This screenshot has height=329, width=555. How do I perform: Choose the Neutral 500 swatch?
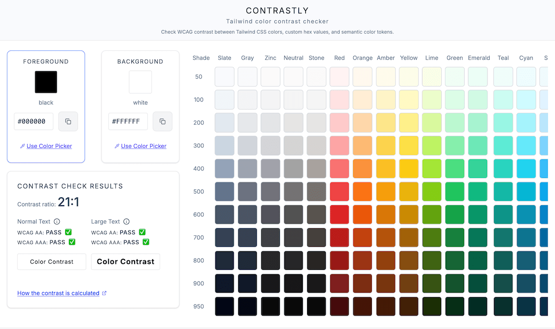pos(293,191)
